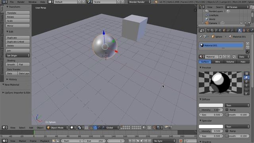Viewport: 254px width, 143px height.
Task: Set preview to cube shape
Action: [x=246, y=81]
